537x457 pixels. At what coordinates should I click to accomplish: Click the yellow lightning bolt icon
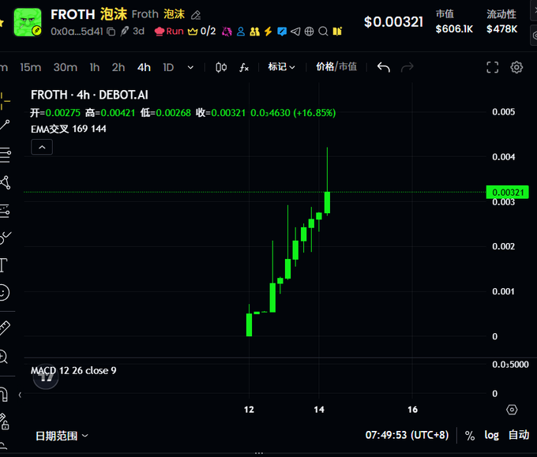(x=268, y=32)
